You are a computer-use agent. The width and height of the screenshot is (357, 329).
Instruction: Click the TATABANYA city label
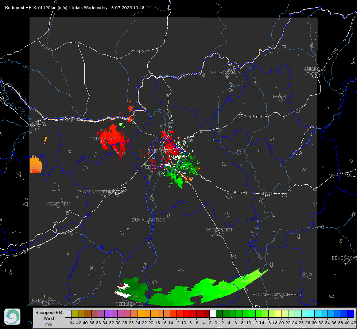click(x=102, y=139)
